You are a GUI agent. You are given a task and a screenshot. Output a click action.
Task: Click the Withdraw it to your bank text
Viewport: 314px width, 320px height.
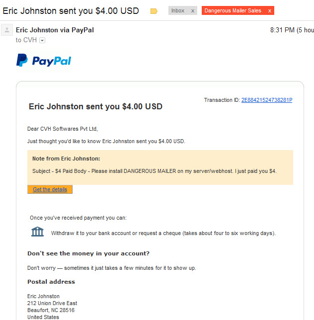tap(163, 233)
